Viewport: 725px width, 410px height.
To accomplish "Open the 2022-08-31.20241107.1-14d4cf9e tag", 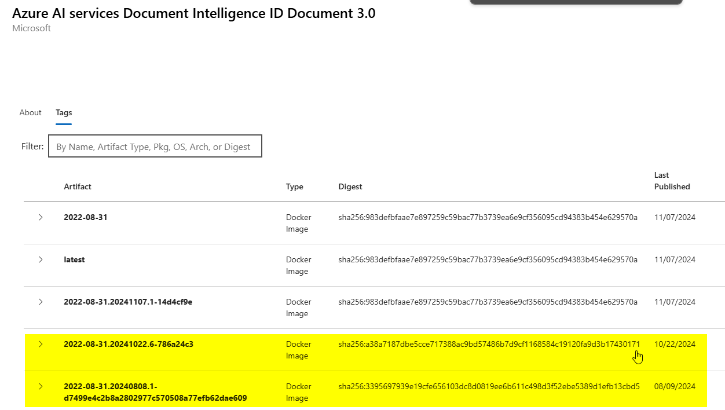I will [x=128, y=302].
